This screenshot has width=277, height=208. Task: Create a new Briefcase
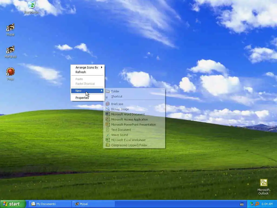click(134, 104)
